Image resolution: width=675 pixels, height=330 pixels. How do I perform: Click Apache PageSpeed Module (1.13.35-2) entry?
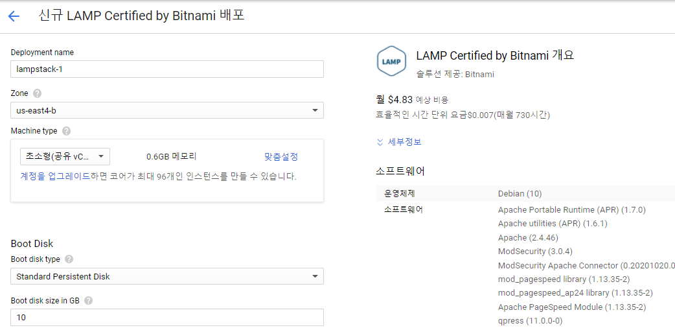pos(572,307)
